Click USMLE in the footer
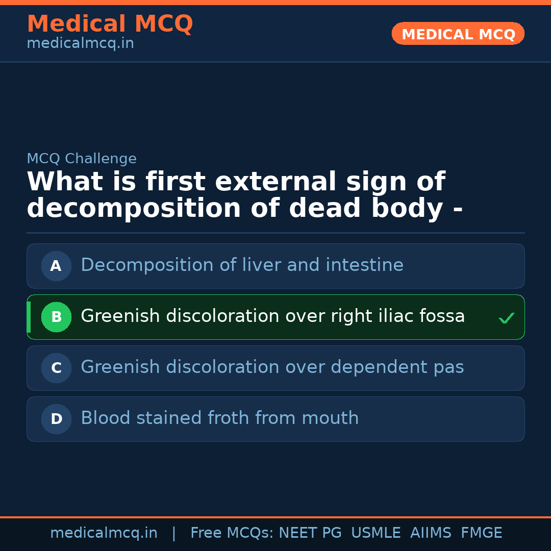 375,533
